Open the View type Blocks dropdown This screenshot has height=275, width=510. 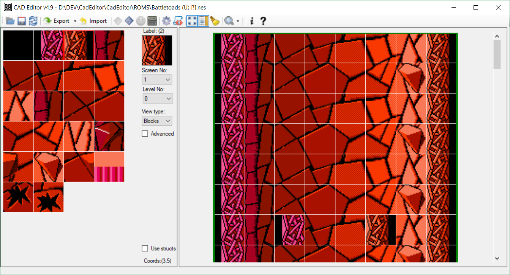157,121
